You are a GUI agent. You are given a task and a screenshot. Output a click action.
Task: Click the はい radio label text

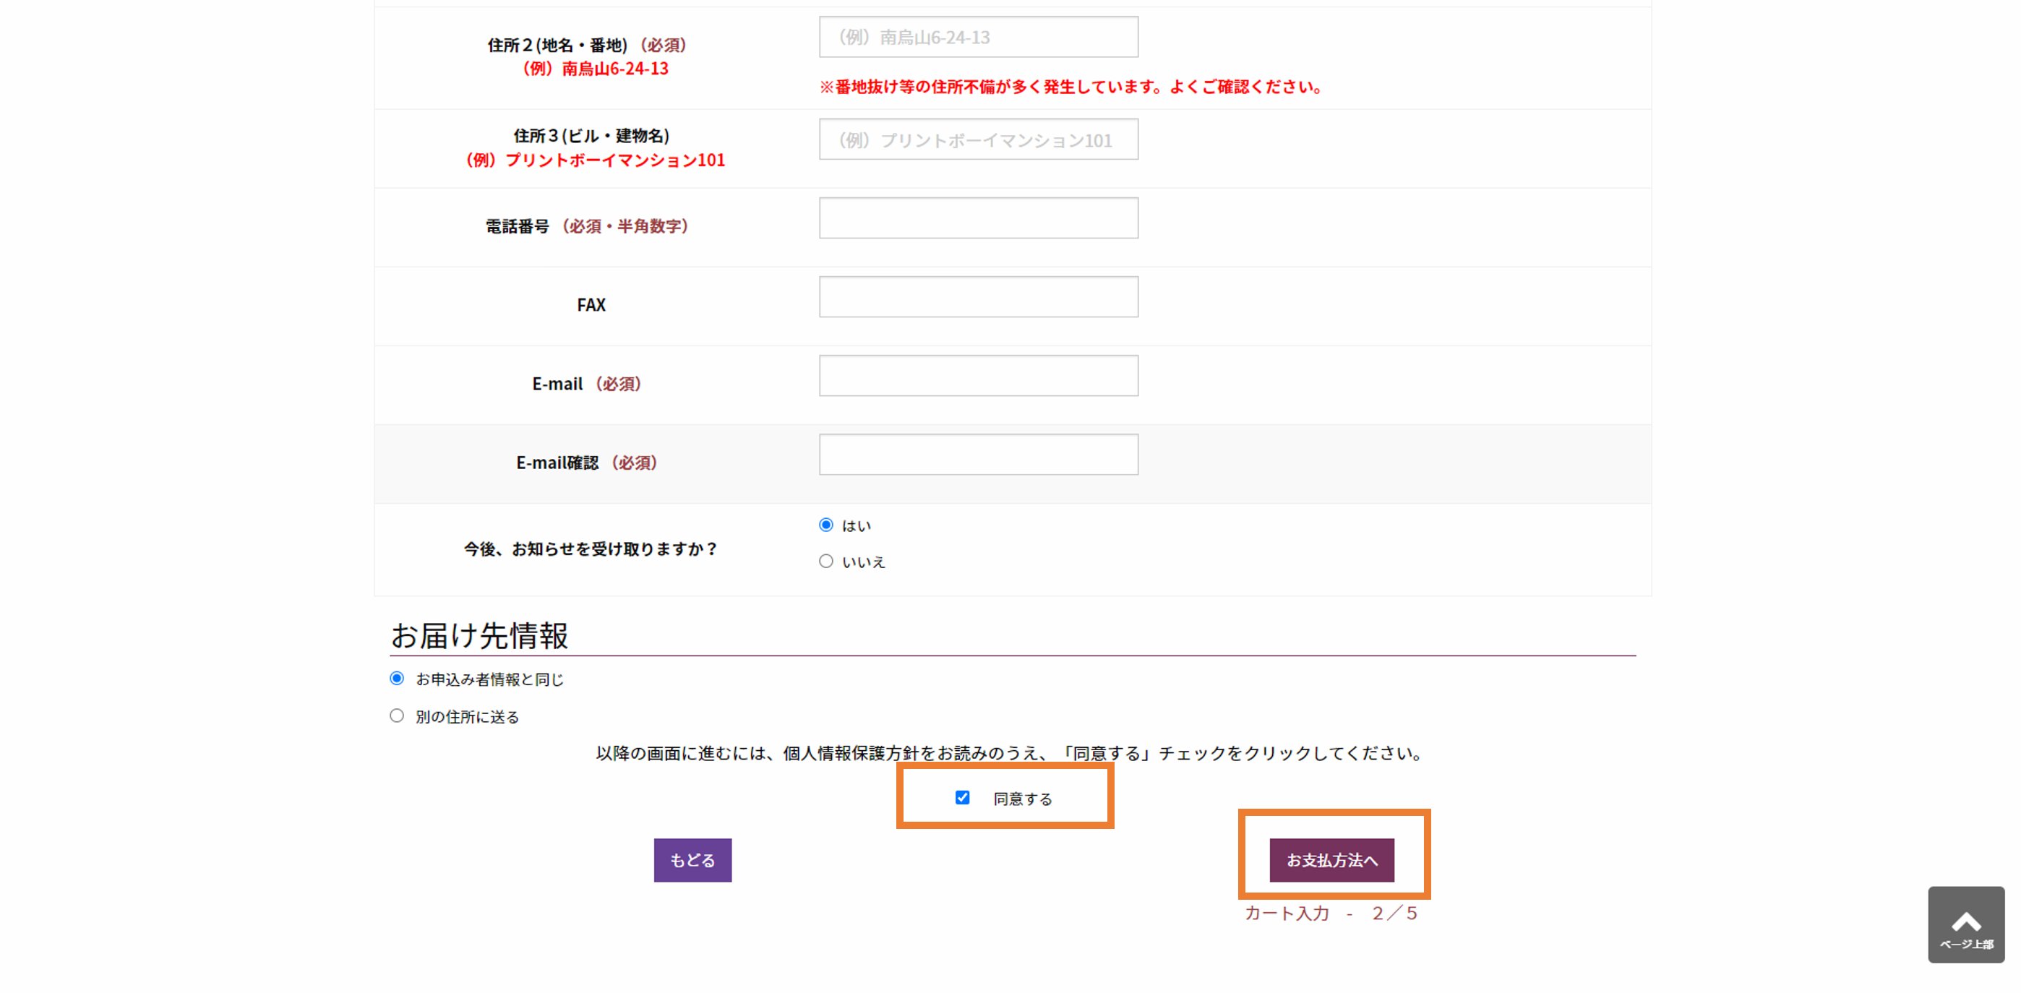[856, 525]
